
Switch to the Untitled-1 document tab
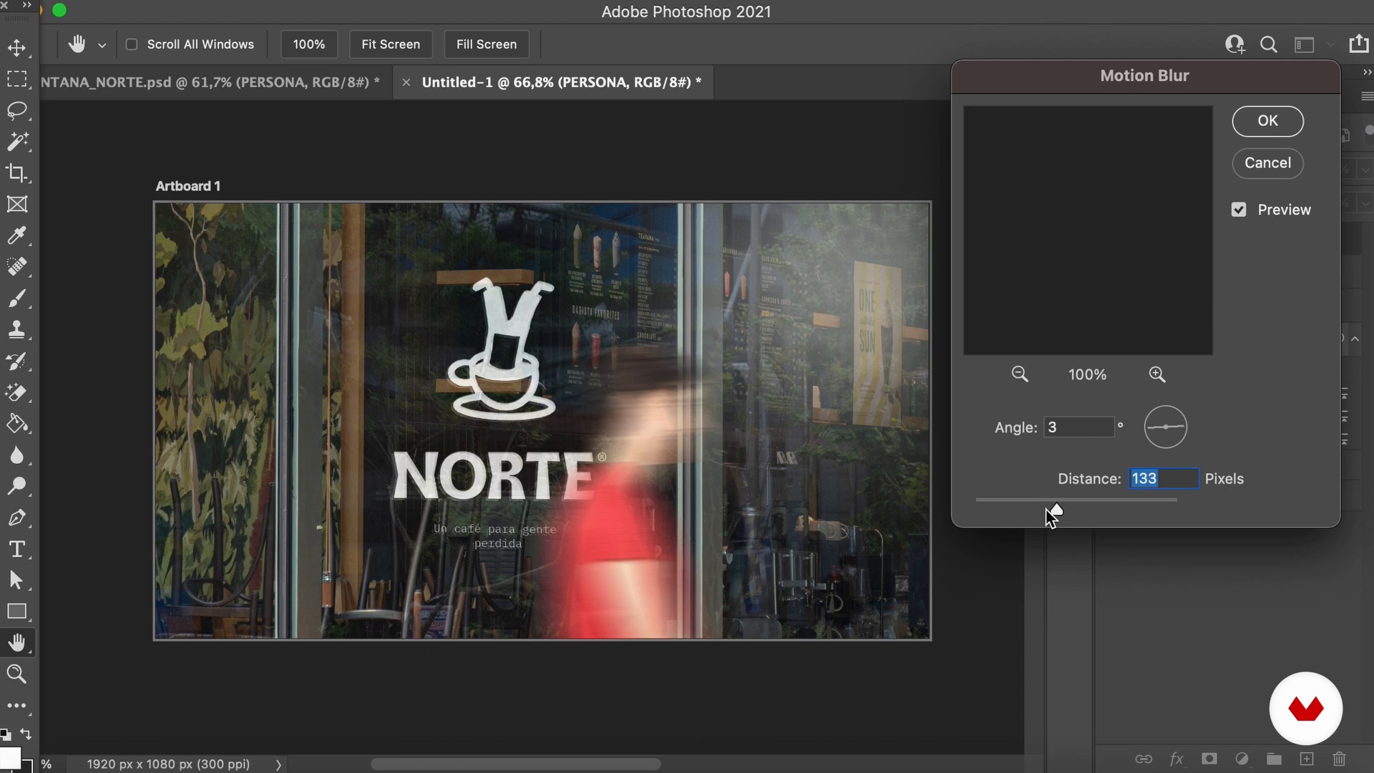562,82
